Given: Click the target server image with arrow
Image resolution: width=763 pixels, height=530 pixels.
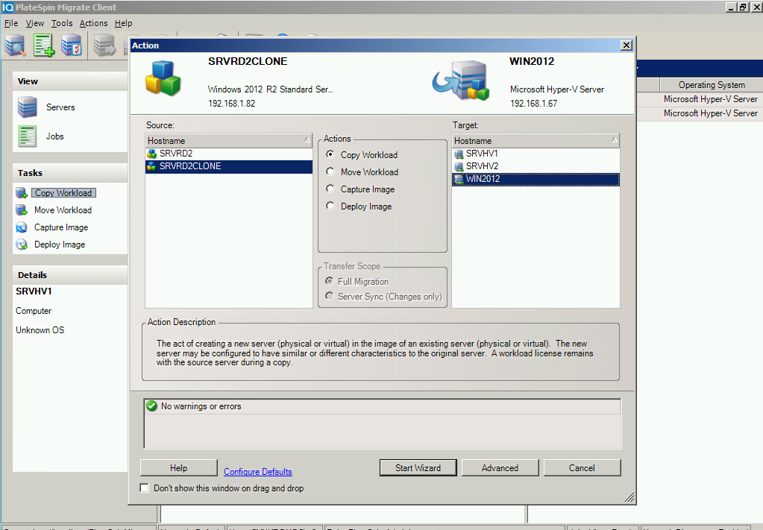Looking at the screenshot, I should (x=461, y=81).
